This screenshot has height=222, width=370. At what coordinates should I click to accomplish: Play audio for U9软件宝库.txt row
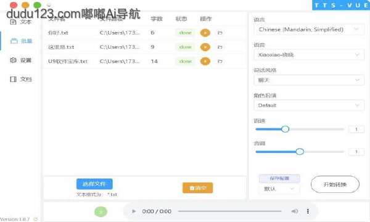click(x=205, y=61)
